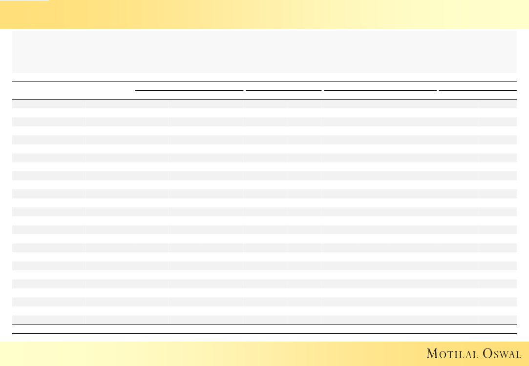Image resolution: width=529 pixels, height=366 pixels.
Task: Click the third underlined column group header
Action: tap(380, 86)
